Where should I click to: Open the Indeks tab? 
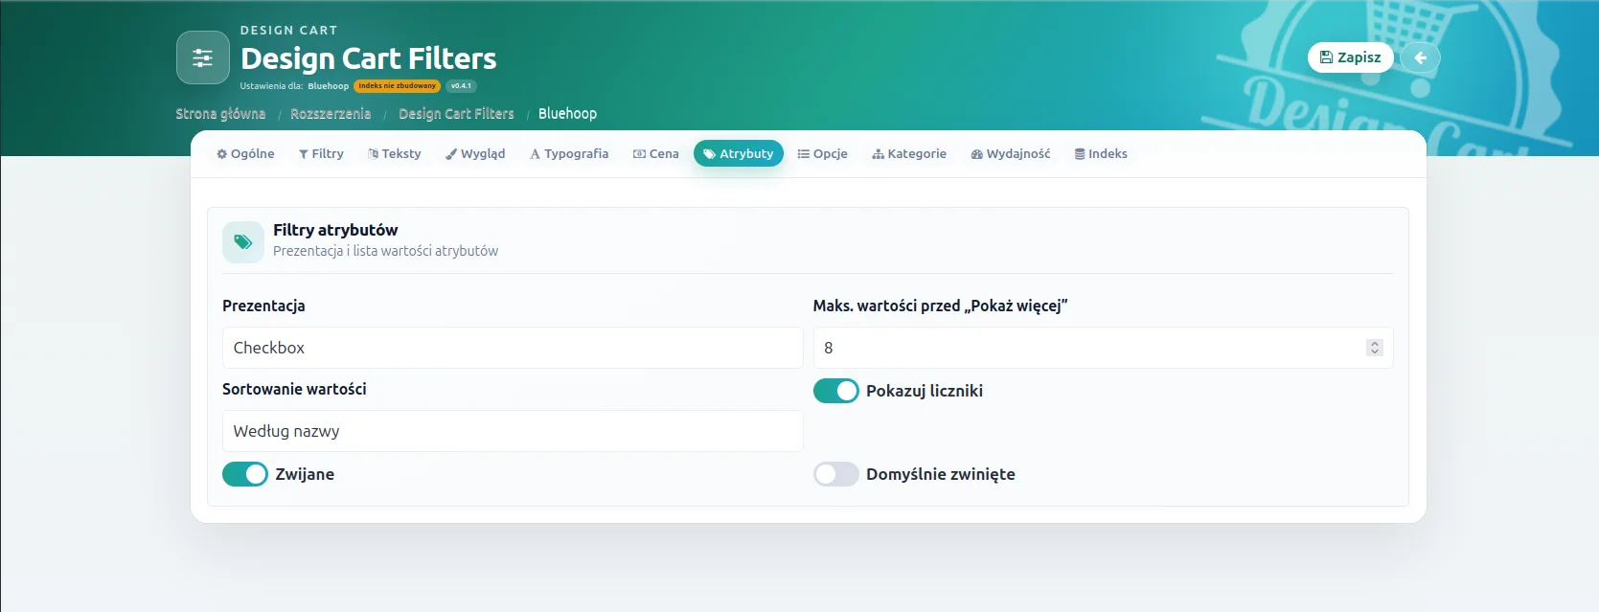(1101, 153)
